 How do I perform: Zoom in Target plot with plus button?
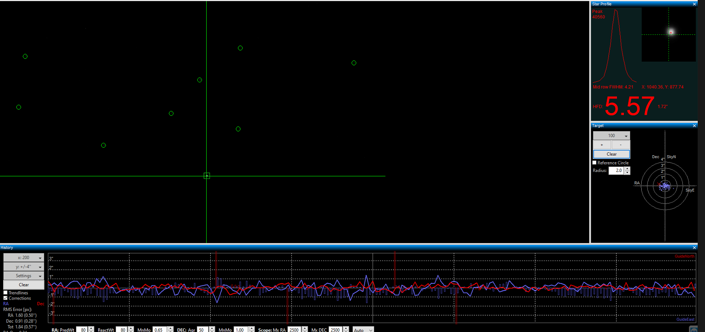pyautogui.click(x=602, y=145)
